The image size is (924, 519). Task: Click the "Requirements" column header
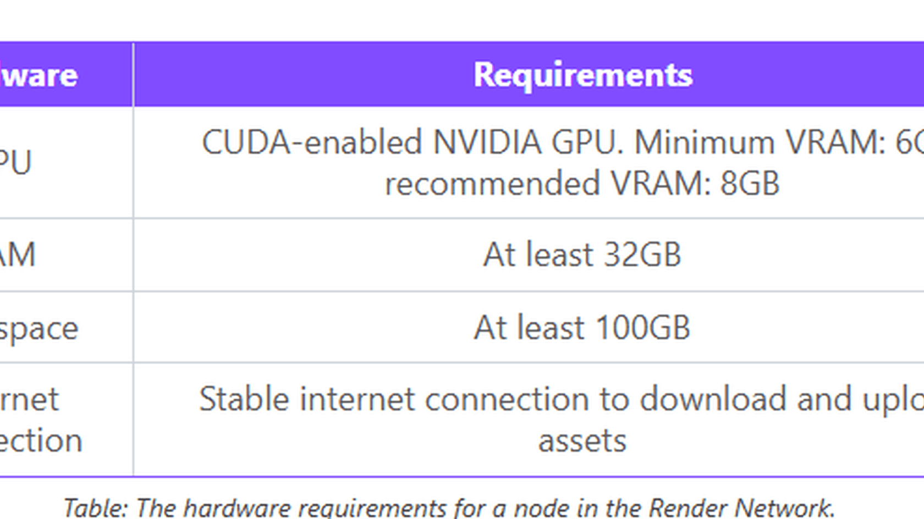pyautogui.click(x=582, y=75)
